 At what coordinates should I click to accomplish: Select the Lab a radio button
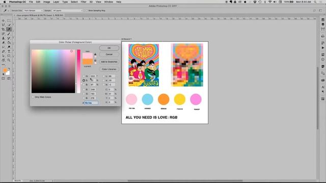click(103, 80)
